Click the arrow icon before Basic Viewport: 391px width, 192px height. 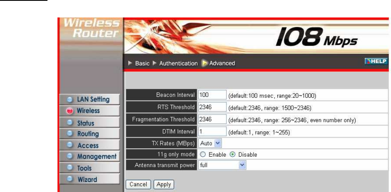click(x=130, y=64)
